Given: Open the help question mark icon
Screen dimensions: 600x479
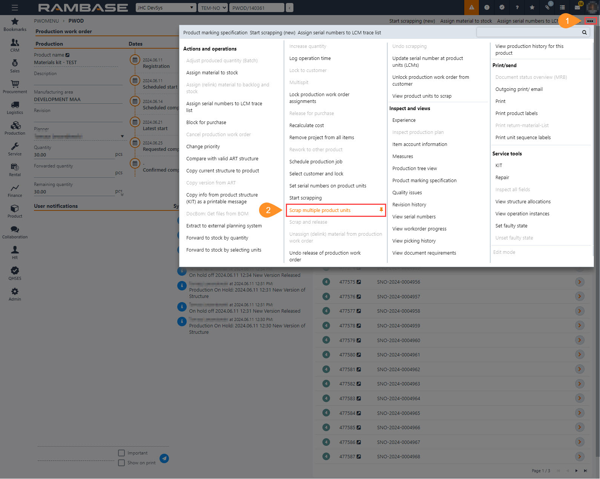Looking at the screenshot, I should 517,8.
